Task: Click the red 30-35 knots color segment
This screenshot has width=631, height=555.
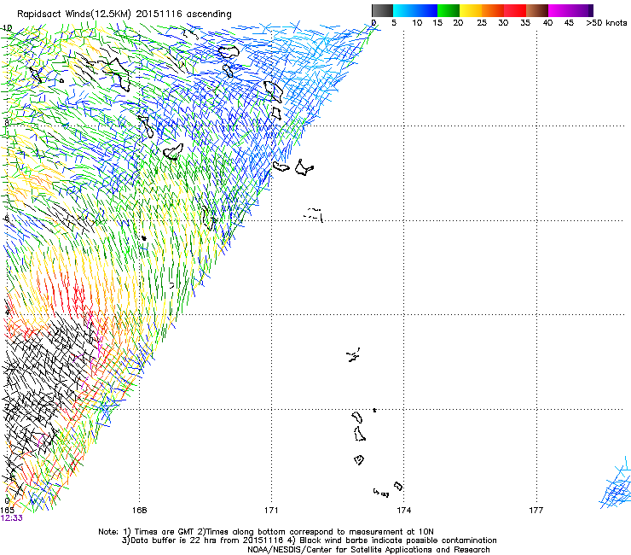Action: 515,10
